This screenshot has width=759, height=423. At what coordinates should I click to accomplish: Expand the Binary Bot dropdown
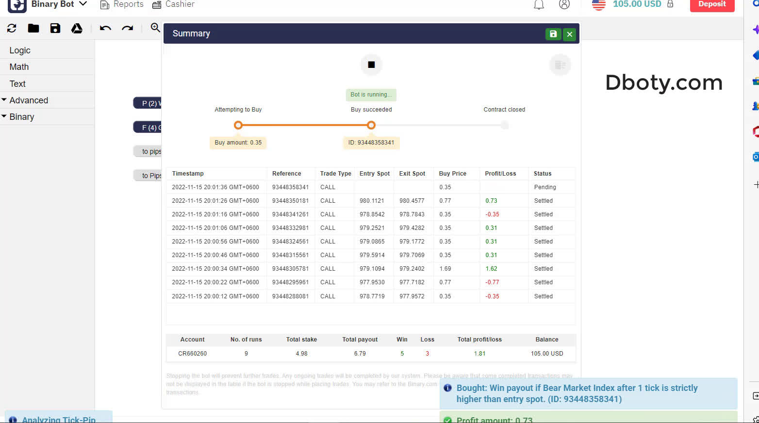[x=83, y=4]
